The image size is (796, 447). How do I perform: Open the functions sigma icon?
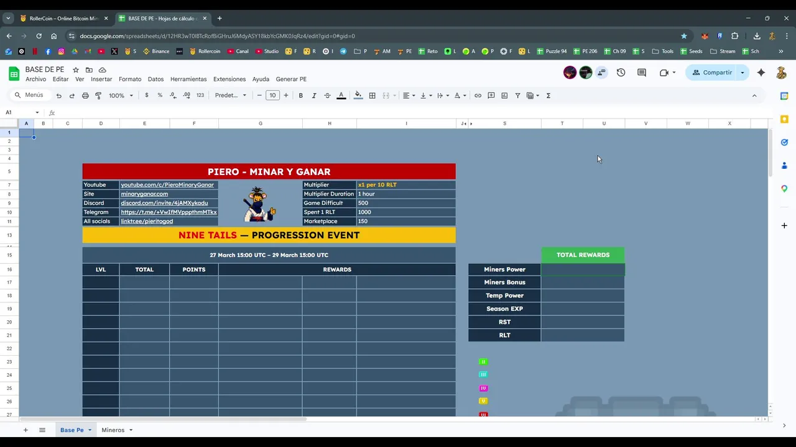[x=548, y=96]
